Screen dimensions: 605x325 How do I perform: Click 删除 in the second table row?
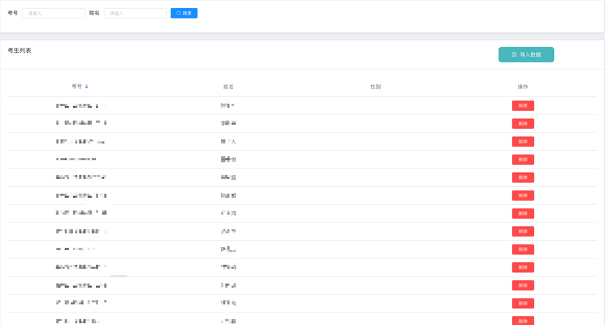(x=522, y=124)
